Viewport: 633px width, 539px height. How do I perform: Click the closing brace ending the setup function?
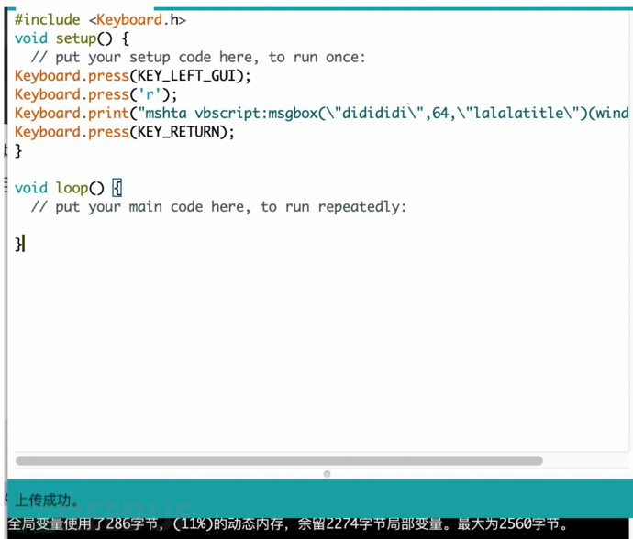coord(18,151)
